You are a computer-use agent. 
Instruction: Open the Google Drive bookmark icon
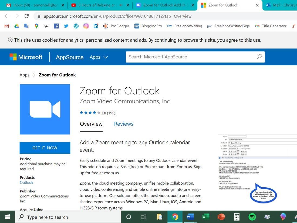tap(17, 26)
